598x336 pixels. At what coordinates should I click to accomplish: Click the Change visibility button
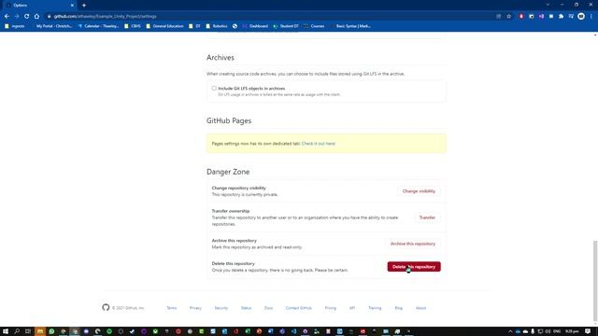[x=419, y=190]
